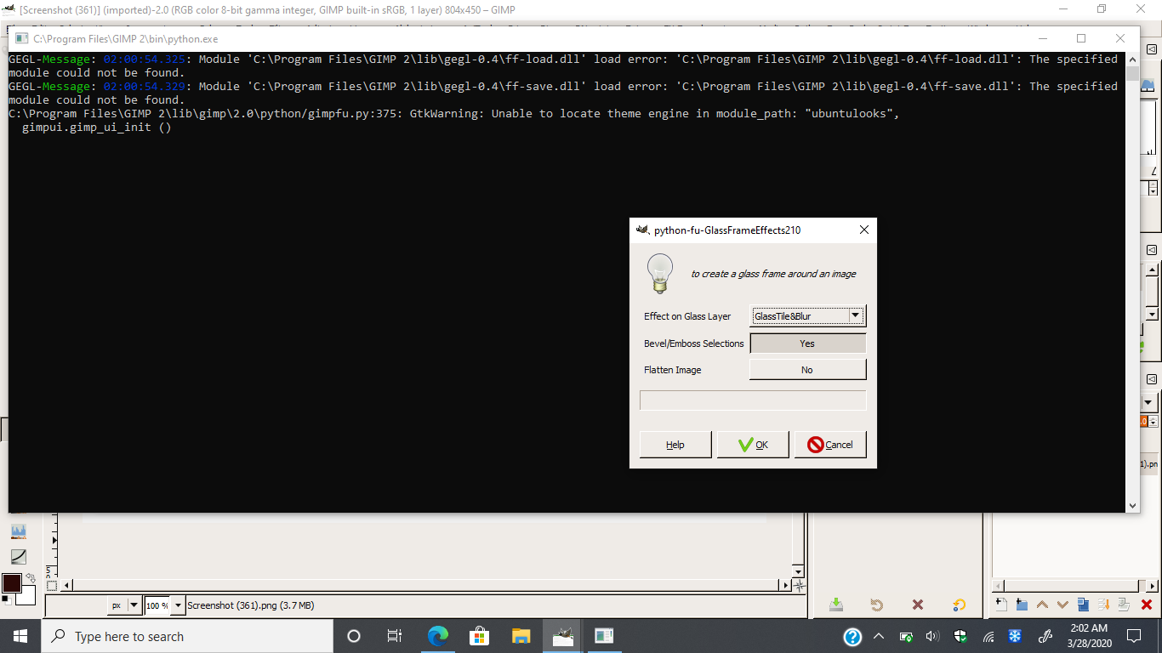Reset colors to default black and white
Viewport: 1162px width, 653px height.
point(7,600)
